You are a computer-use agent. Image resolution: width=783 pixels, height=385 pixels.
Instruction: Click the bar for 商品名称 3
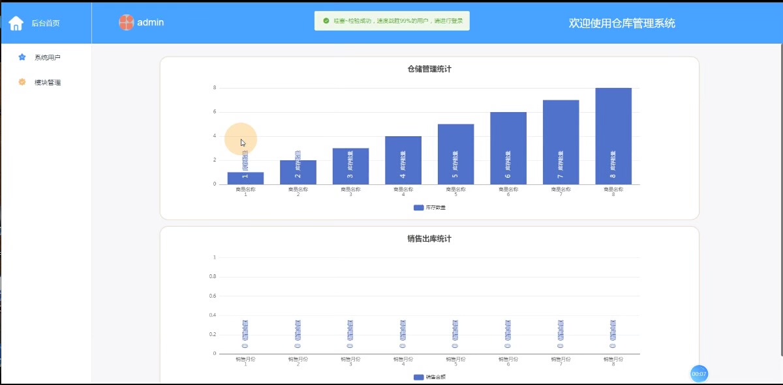pos(350,166)
